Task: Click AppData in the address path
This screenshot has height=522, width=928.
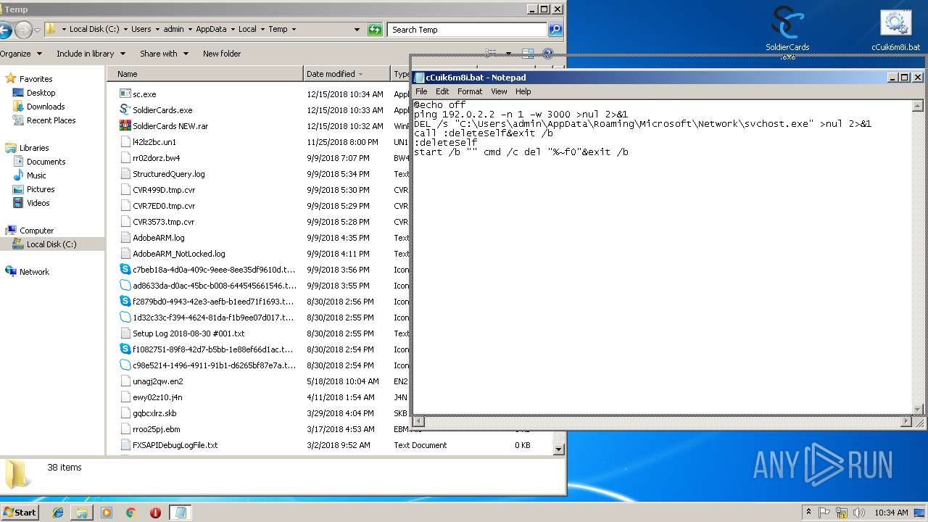Action: coord(211,30)
